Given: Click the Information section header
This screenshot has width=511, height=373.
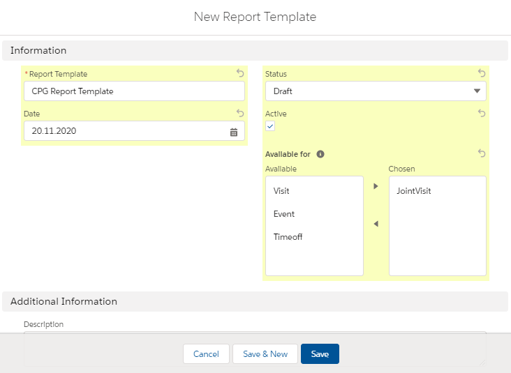Looking at the screenshot, I should [256, 50].
